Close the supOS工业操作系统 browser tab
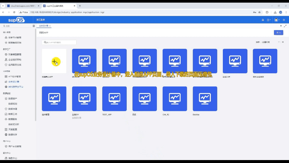This screenshot has height=163, width=289. [74, 6]
